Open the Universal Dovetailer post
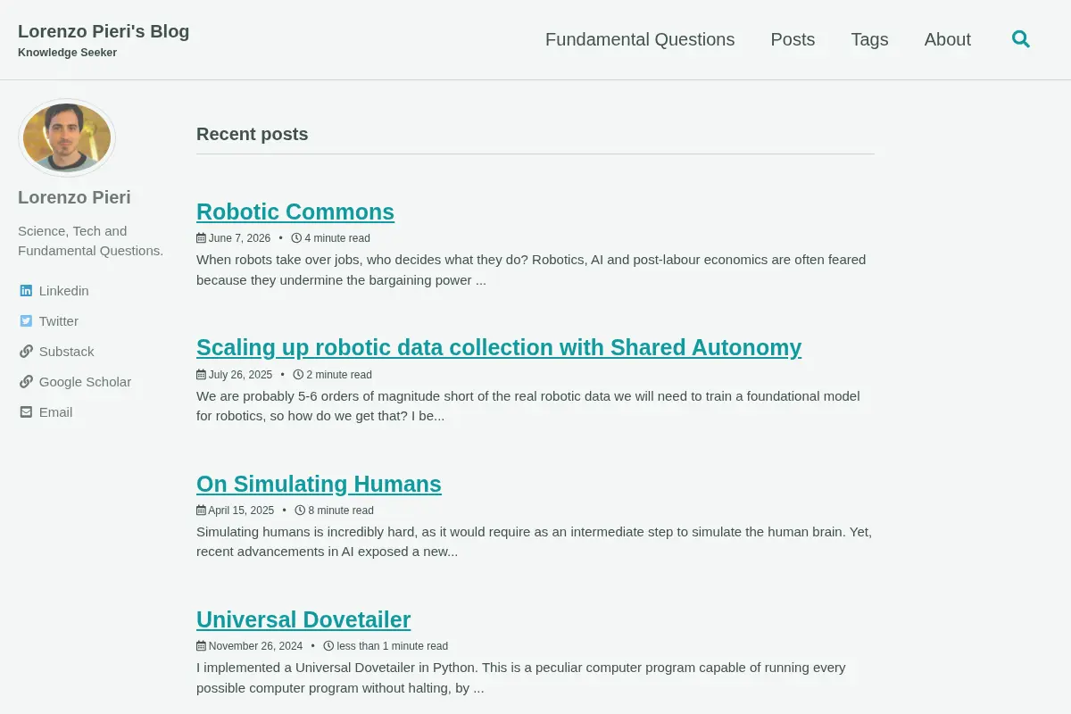Screen dimensions: 1071x714 tap(303, 619)
